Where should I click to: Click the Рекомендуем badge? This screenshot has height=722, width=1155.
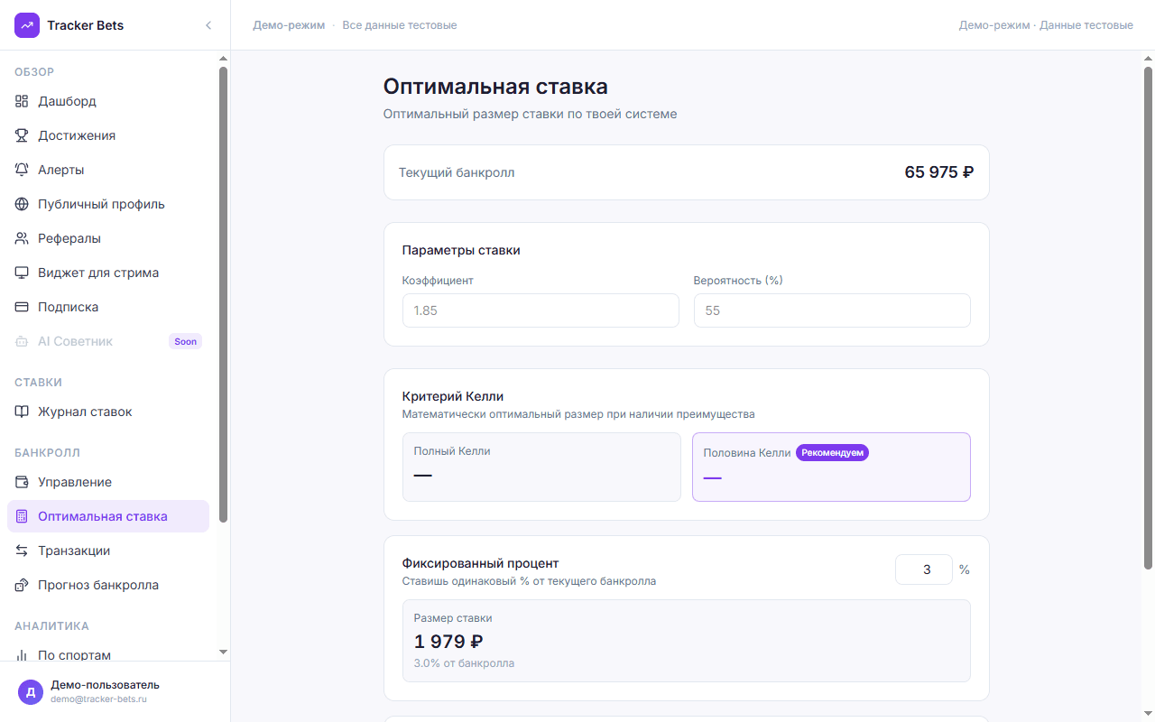[x=832, y=453]
